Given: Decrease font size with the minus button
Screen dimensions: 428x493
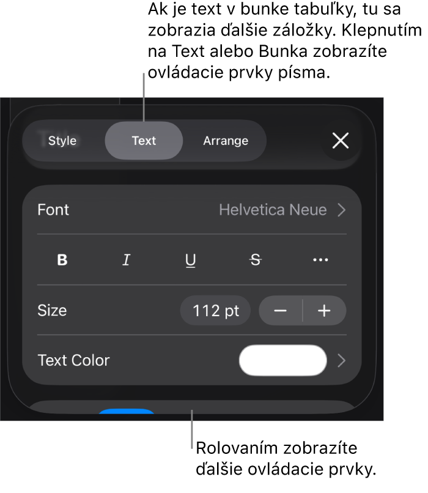Looking at the screenshot, I should tap(280, 311).
